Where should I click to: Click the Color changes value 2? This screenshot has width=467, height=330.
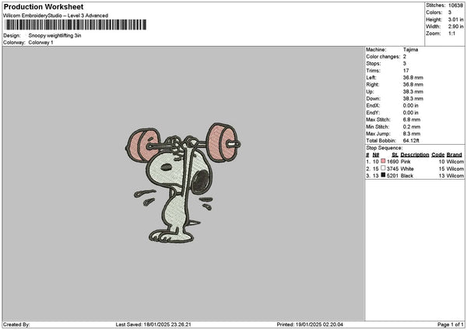pyautogui.click(x=405, y=57)
